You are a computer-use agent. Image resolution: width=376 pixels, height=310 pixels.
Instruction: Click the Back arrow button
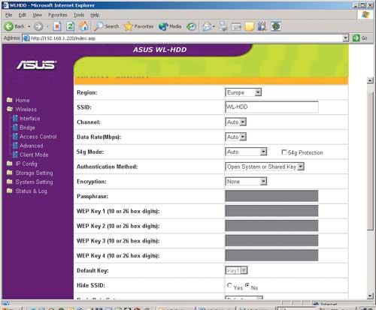pyautogui.click(x=9, y=26)
